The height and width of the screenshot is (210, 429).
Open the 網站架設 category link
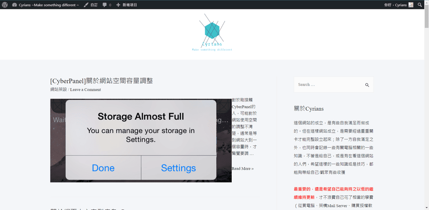pos(59,89)
